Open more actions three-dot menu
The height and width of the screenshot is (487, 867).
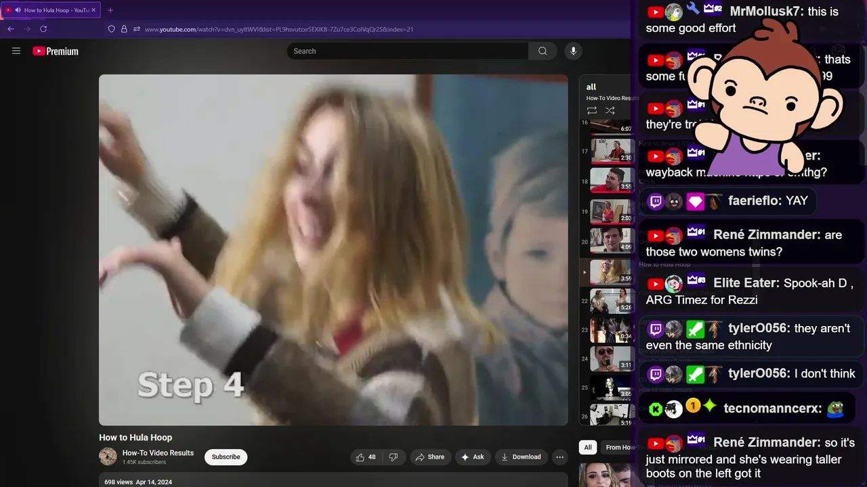(559, 457)
